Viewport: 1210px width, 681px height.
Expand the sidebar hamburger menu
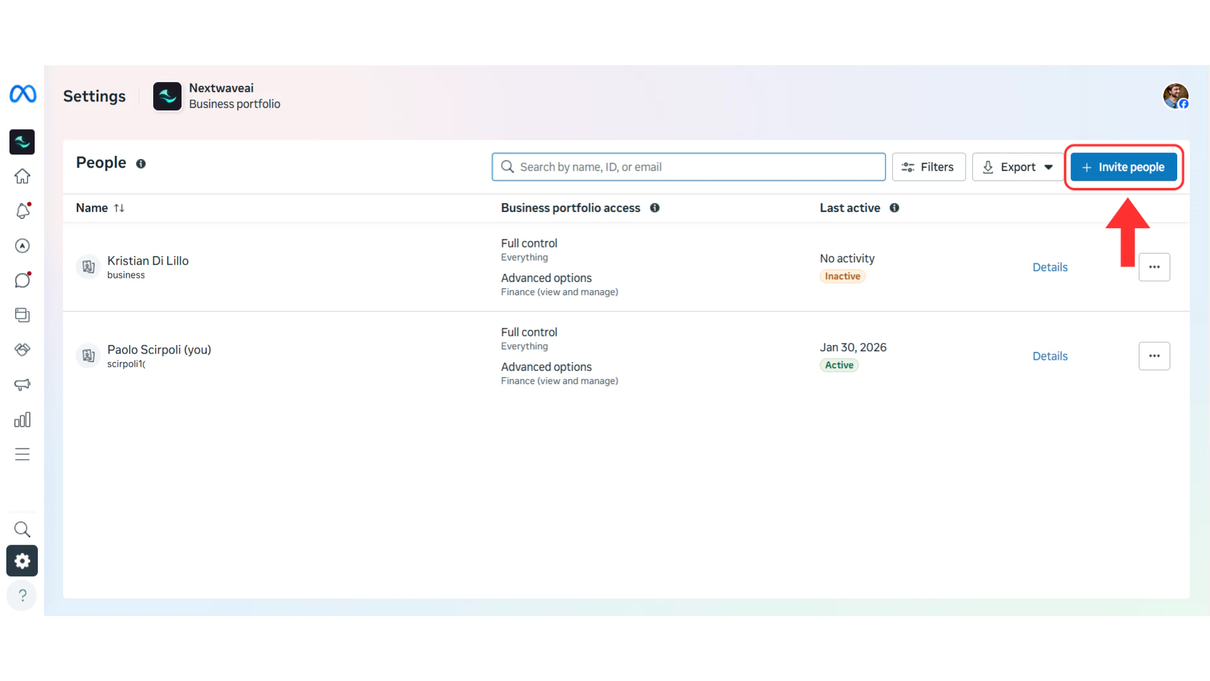pos(22,454)
